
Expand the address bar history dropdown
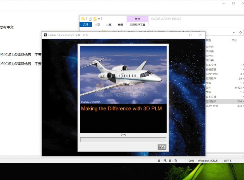tap(234, 32)
